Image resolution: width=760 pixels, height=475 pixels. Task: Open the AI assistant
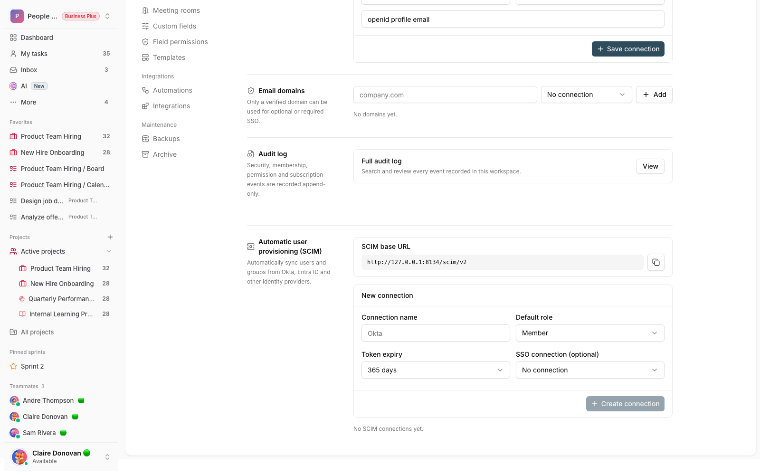[61, 86]
